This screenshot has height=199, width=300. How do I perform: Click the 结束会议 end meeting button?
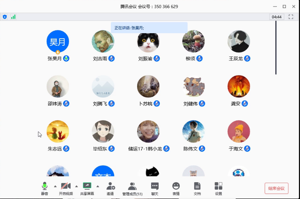click(x=277, y=188)
